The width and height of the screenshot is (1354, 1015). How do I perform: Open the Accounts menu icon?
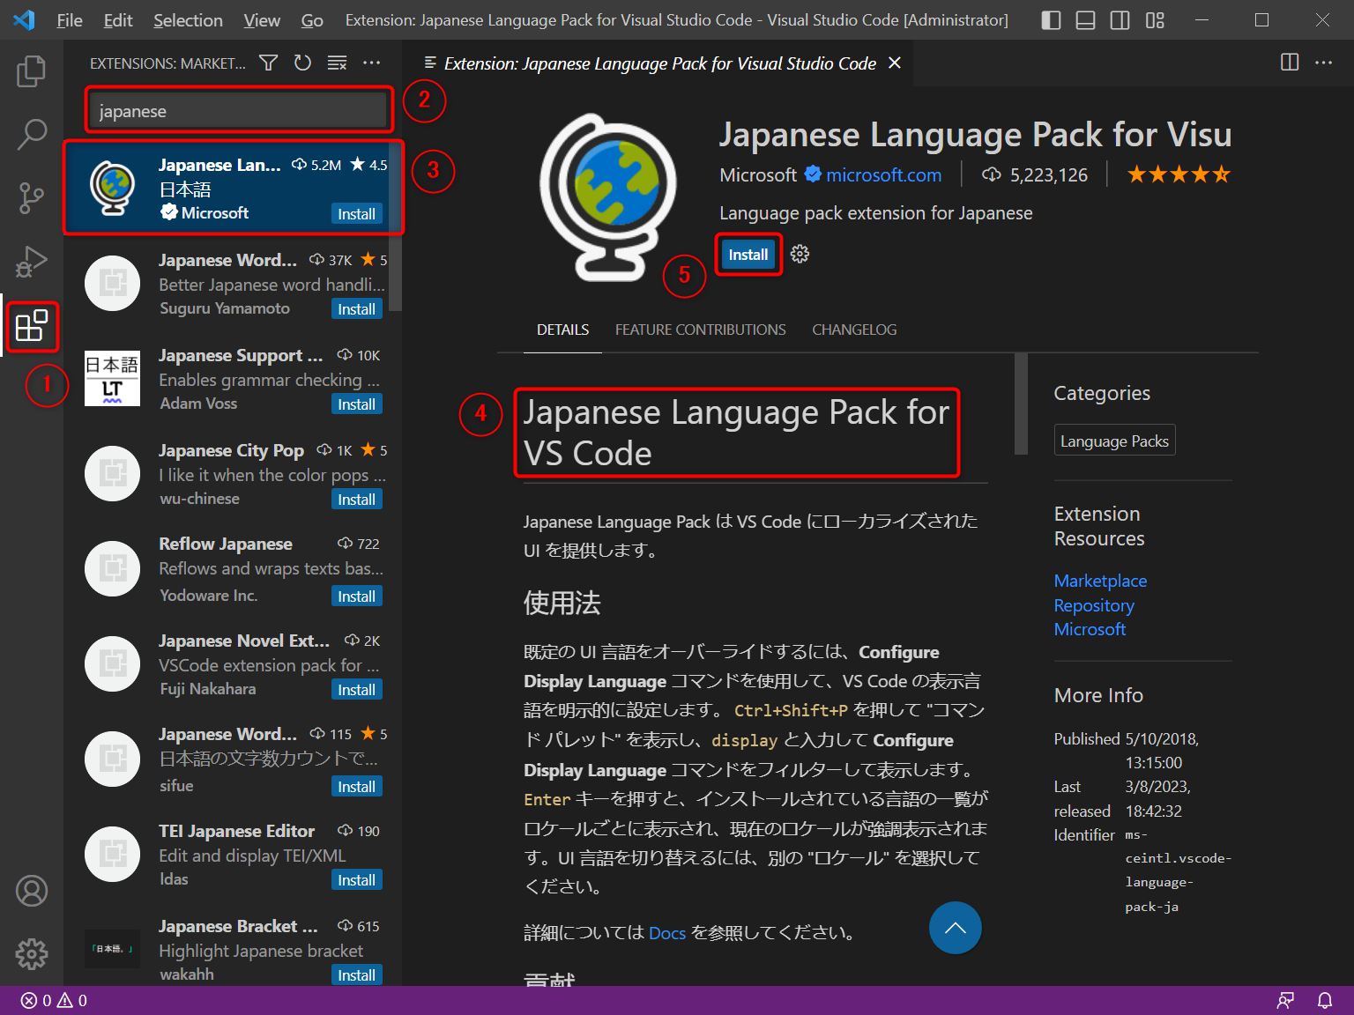click(32, 891)
